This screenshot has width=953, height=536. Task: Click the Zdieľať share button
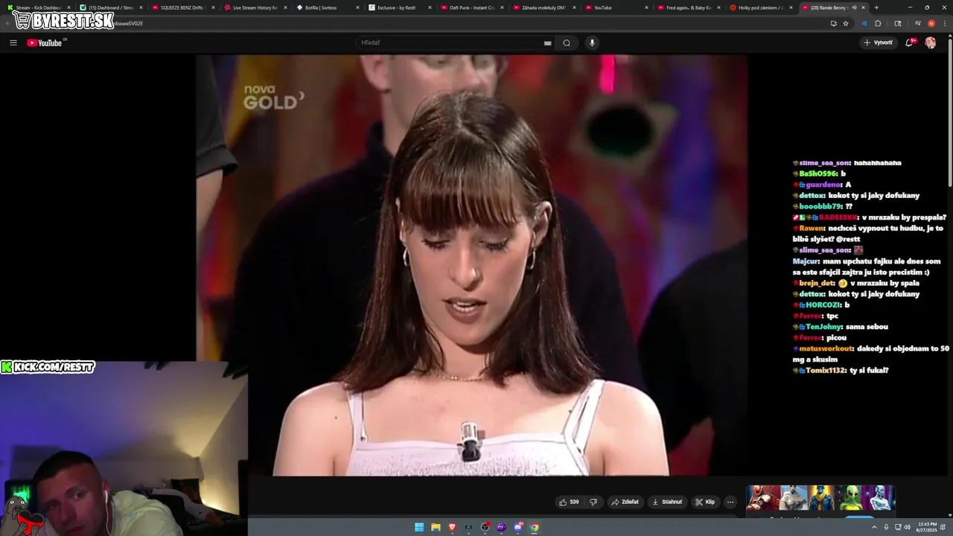(x=625, y=502)
